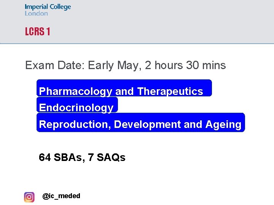Click the word Therapeutics

click(170, 91)
